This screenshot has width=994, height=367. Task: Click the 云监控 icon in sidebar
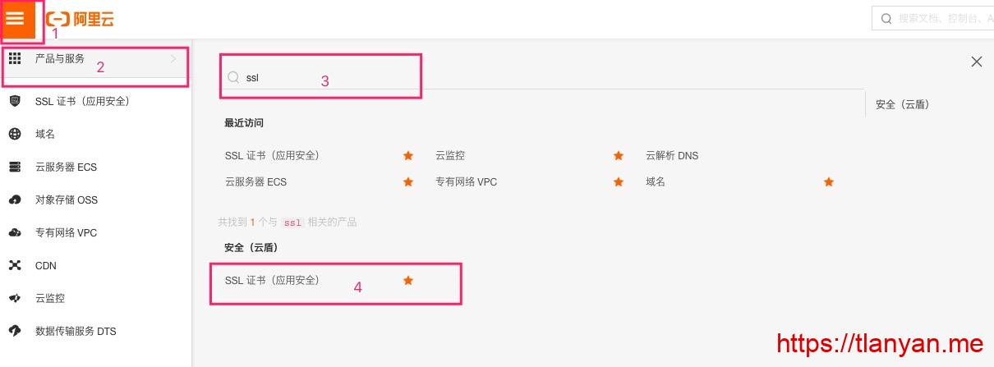click(15, 298)
